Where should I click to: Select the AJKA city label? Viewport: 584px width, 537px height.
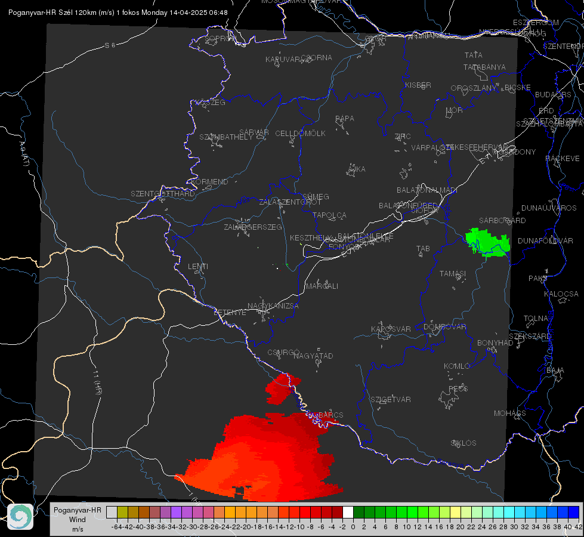[357, 169]
